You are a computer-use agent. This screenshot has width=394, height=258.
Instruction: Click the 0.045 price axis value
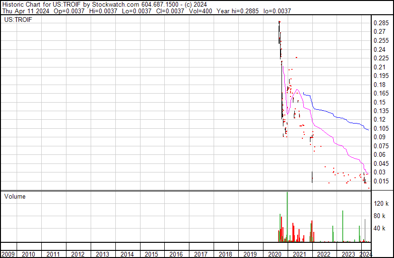(381, 164)
